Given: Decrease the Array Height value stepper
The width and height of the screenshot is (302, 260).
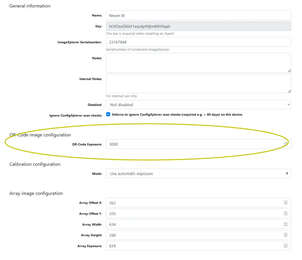Looking at the screenshot, I should (286, 236).
